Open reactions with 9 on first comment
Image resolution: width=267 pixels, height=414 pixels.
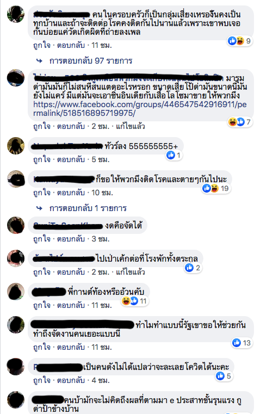pos(240,41)
